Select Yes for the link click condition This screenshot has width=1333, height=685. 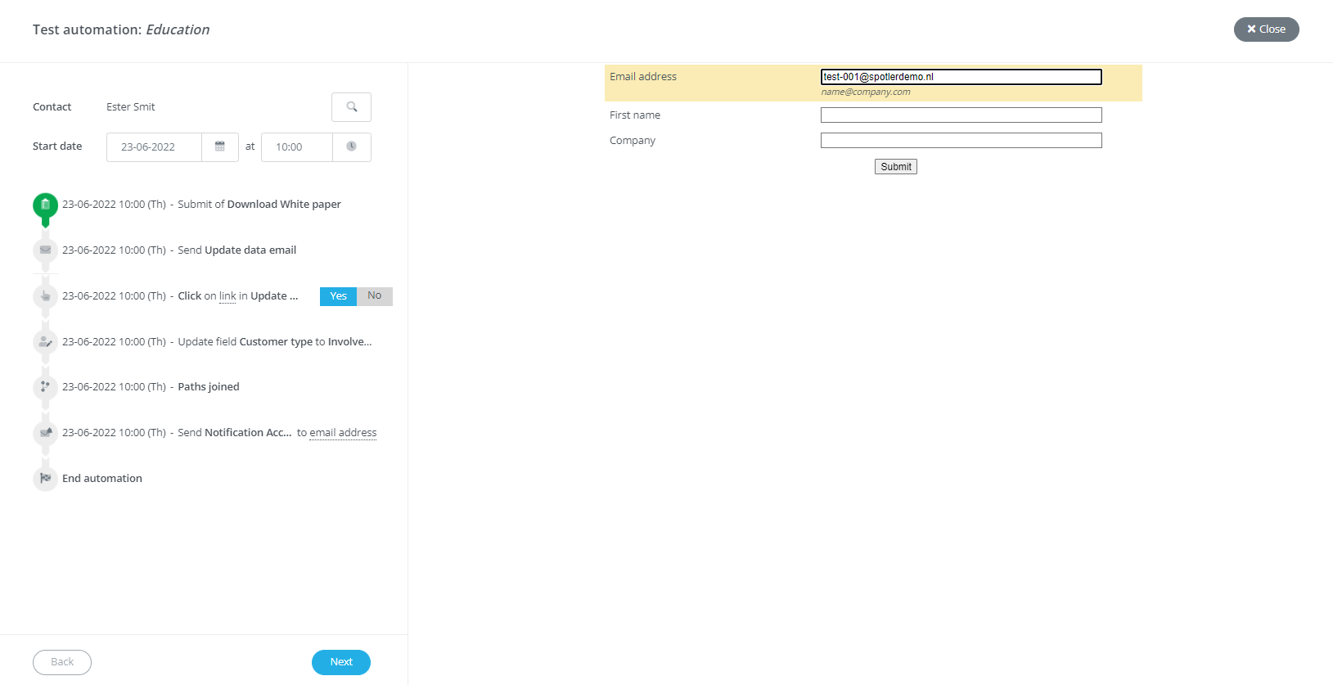(x=338, y=296)
